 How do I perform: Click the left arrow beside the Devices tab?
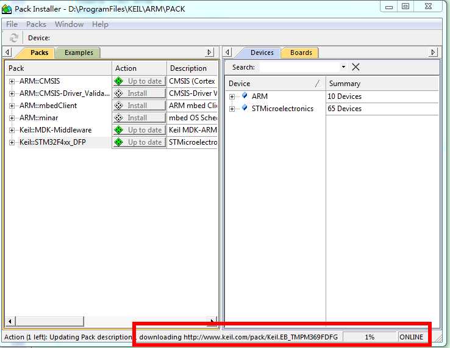pos(227,53)
